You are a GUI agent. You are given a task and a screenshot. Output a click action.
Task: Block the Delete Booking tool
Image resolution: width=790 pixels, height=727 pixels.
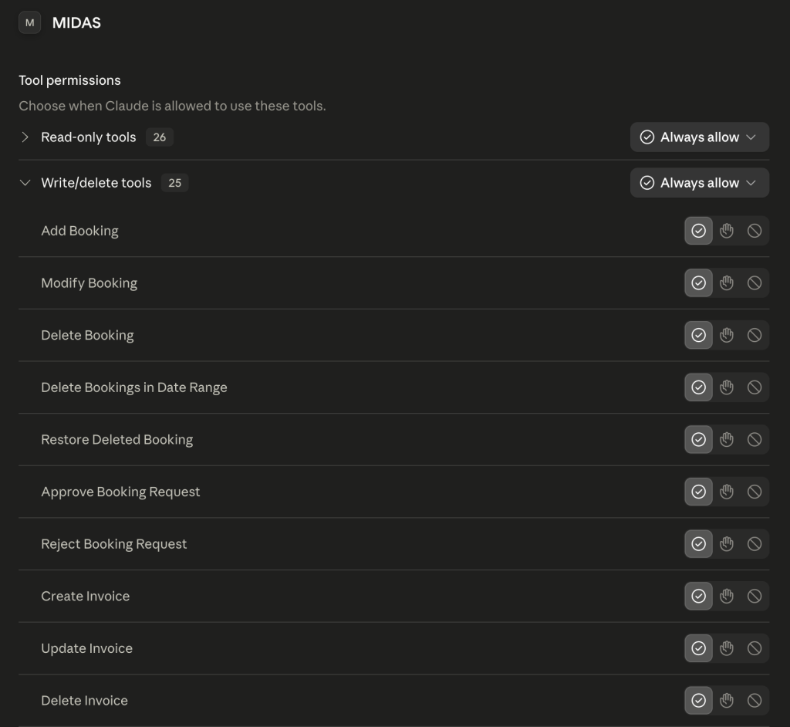coord(755,335)
